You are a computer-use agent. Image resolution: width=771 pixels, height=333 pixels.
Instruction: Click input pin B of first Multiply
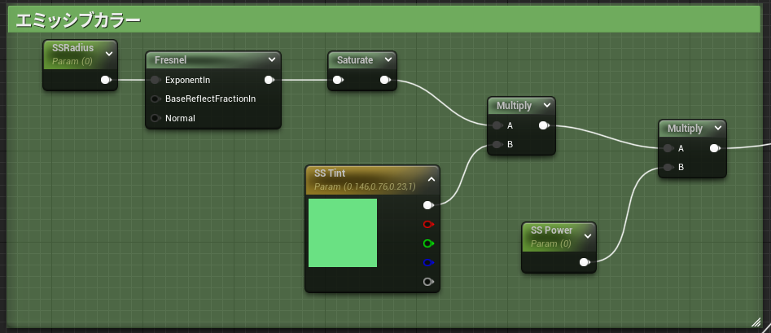click(497, 145)
